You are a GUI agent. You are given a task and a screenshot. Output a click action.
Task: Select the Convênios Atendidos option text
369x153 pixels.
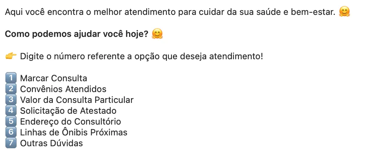point(63,89)
